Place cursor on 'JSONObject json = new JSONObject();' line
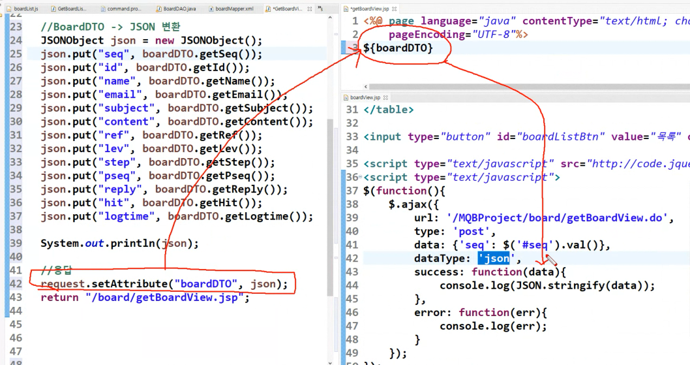This screenshot has height=365, width=690. (151, 40)
